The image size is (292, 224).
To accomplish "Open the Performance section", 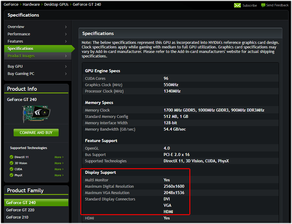I will coord(19,34).
